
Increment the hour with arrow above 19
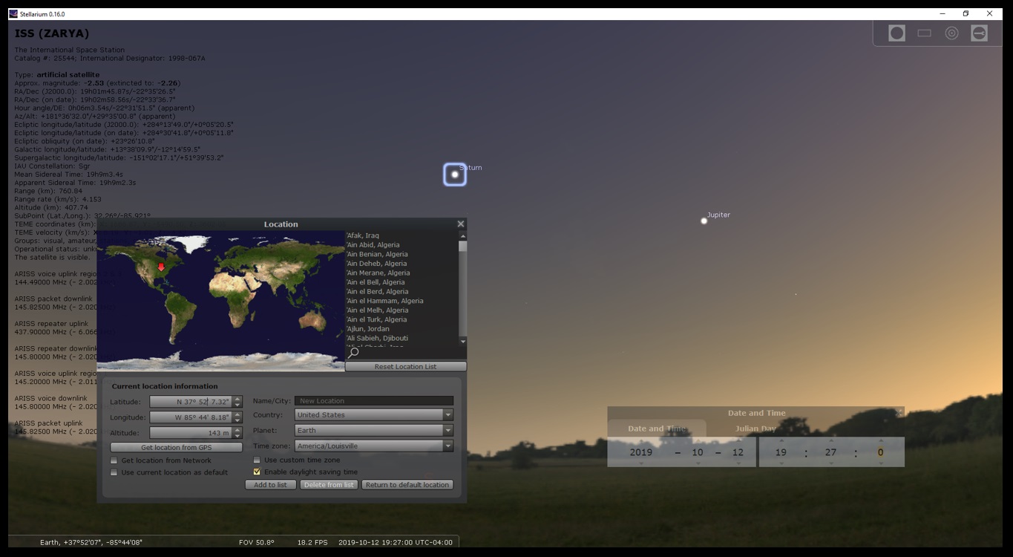click(781, 441)
